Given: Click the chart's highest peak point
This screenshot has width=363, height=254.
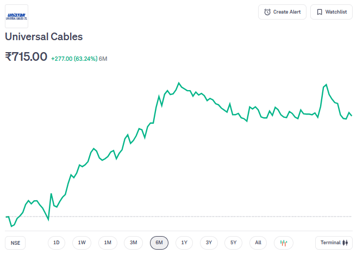Looking at the screenshot, I should [x=178, y=83].
